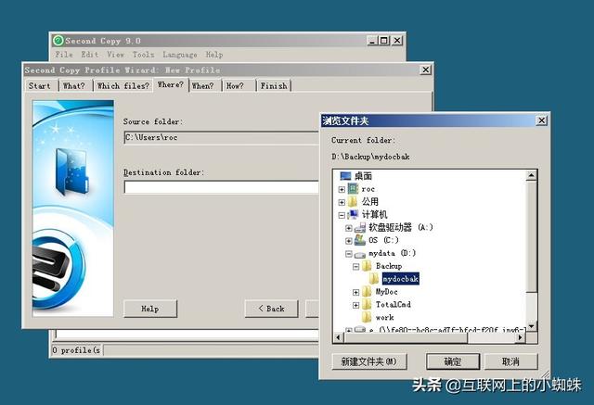Close the Profile Wizard window
The height and width of the screenshot is (405, 594).
pyautogui.click(x=426, y=70)
